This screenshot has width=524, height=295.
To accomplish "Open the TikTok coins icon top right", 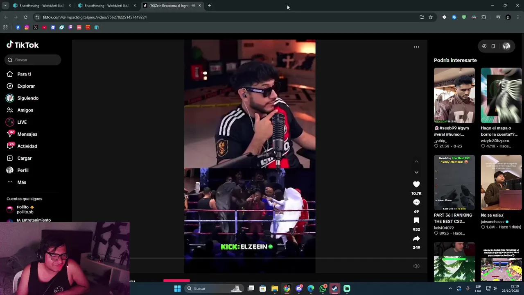I will [484, 46].
